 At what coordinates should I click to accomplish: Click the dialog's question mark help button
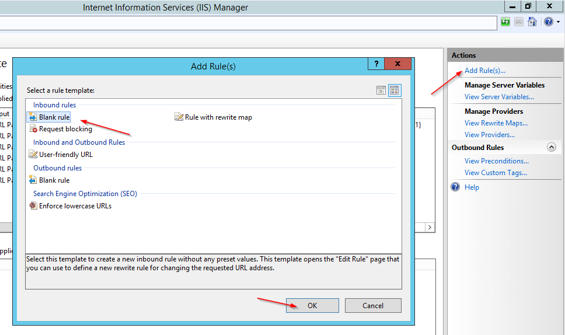(376, 64)
